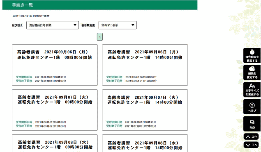Screen dimensions: 261x152
Task: Open the palette color scheme change button
Action: (252, 73)
